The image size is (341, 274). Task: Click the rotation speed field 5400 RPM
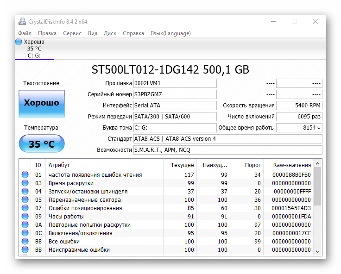click(x=299, y=106)
